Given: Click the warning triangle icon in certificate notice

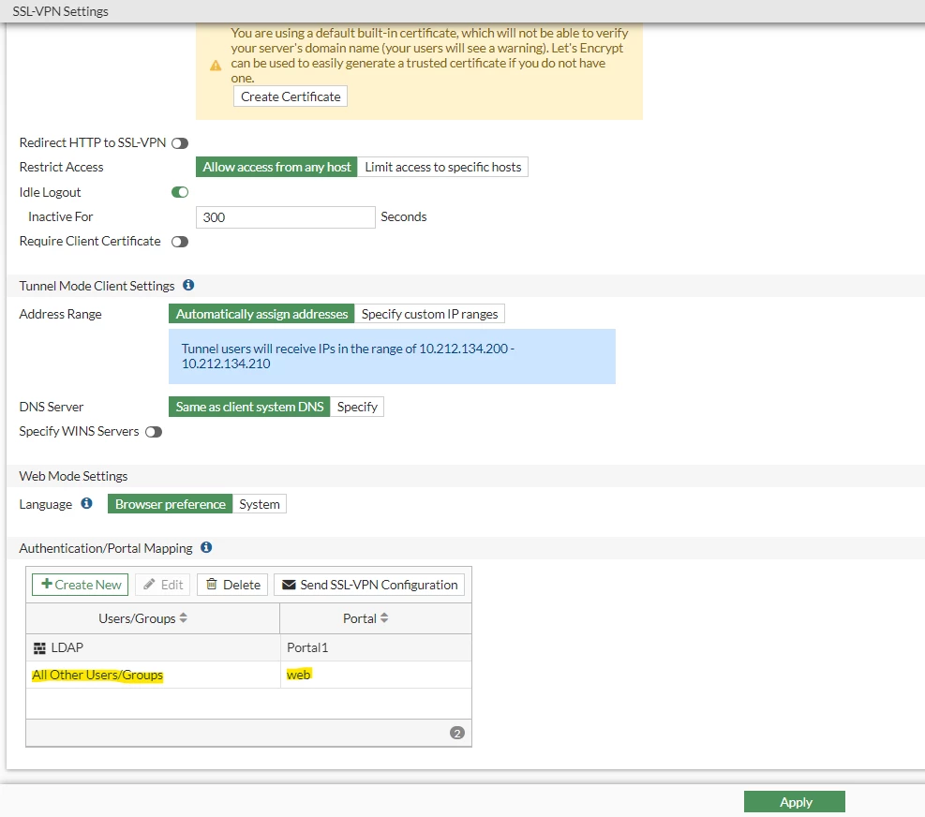Looking at the screenshot, I should [216, 65].
